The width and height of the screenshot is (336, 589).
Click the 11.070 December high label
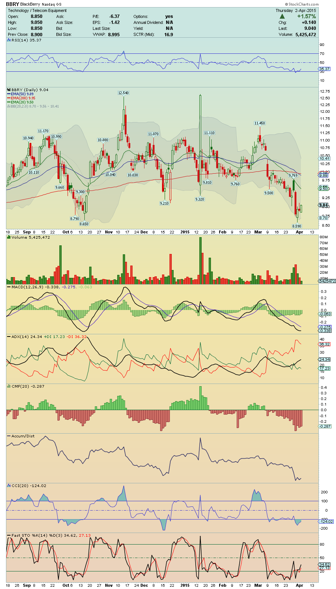[153, 134]
